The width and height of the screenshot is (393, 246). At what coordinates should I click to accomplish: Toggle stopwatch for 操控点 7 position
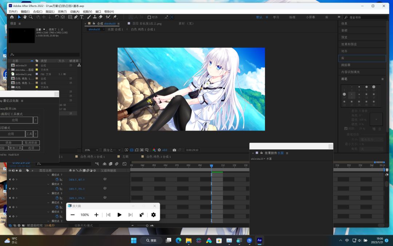click(57, 180)
